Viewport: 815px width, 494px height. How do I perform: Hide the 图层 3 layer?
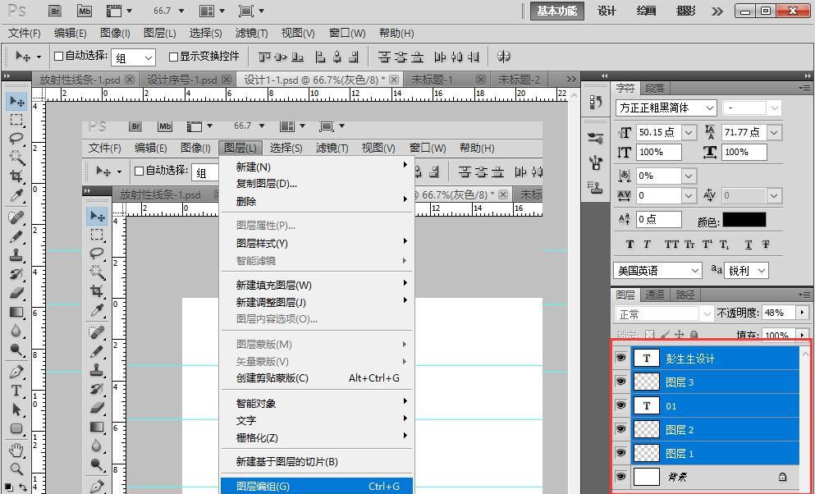click(x=620, y=382)
